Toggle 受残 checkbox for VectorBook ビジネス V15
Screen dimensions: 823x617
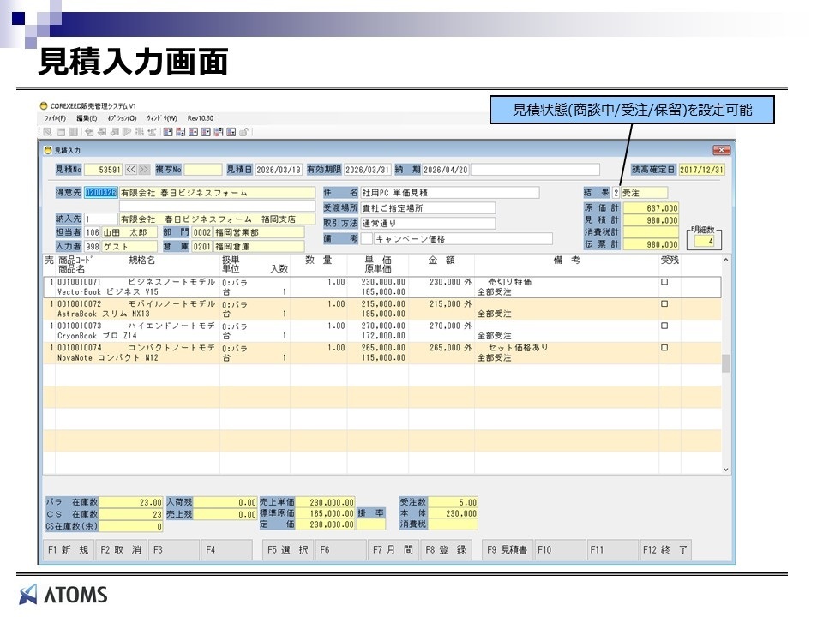click(664, 282)
